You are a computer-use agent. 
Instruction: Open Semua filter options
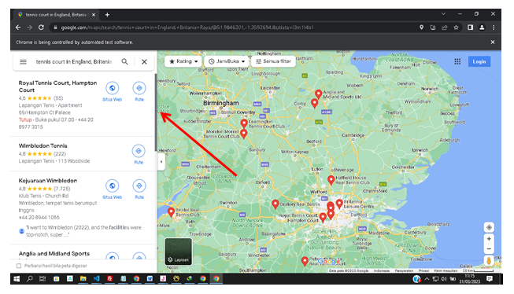coord(273,61)
